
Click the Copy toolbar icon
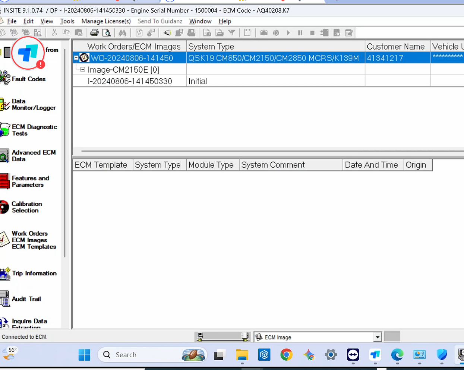pos(66,33)
